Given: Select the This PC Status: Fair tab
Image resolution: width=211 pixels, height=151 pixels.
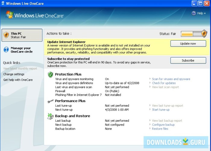Looking at the screenshot, I should pos(22,35).
